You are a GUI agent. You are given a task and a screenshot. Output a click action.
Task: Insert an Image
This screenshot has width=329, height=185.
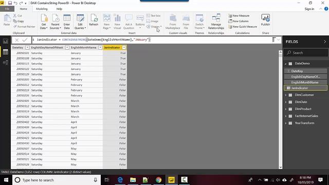coord(152,21)
